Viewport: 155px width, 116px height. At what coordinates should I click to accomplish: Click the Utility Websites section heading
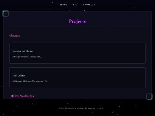click(x=22, y=96)
